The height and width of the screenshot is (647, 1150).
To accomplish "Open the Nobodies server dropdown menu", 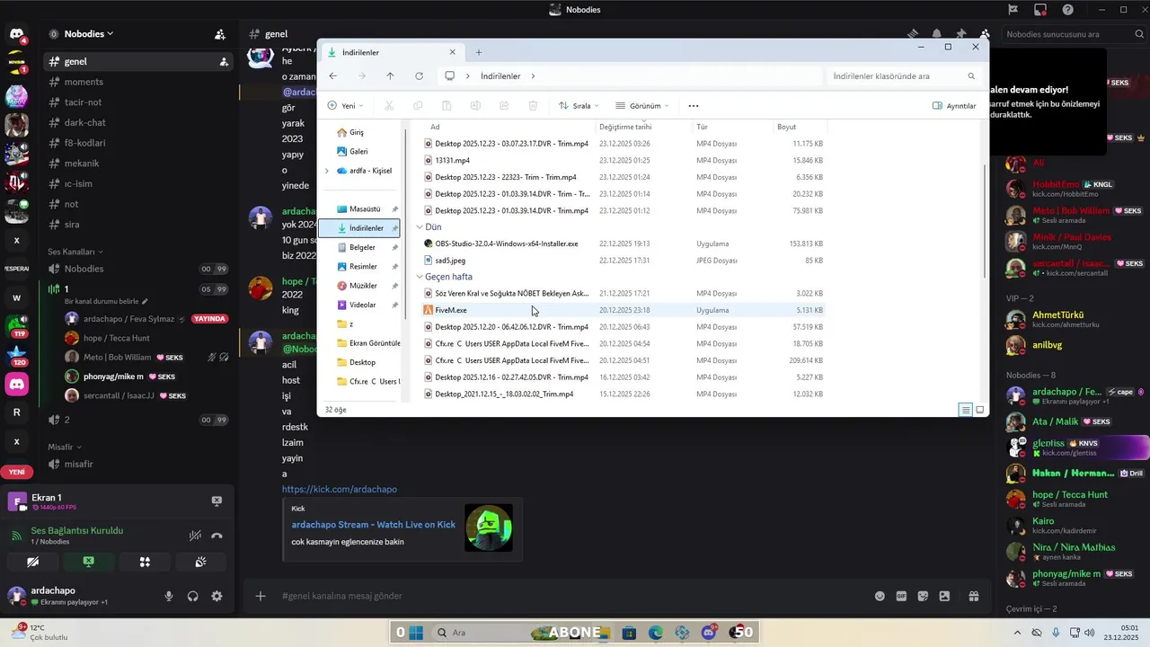I will [87, 34].
